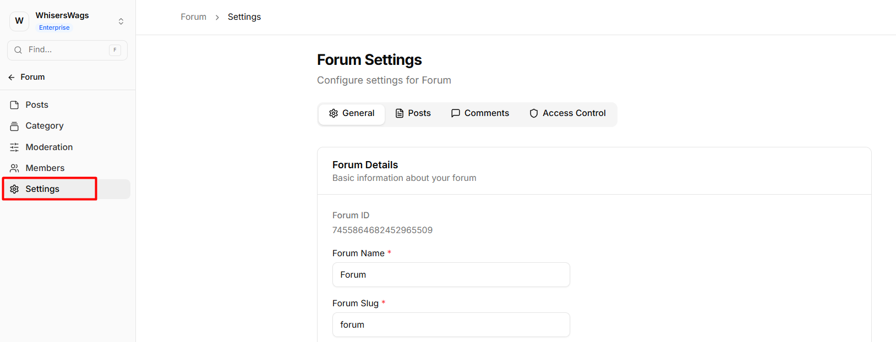Viewport: 896px width, 342px height.
Task: Focus the Forum Name input field
Action: [451, 274]
